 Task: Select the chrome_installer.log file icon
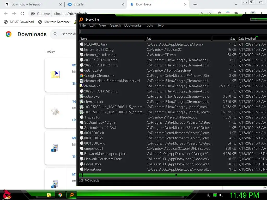82,55
